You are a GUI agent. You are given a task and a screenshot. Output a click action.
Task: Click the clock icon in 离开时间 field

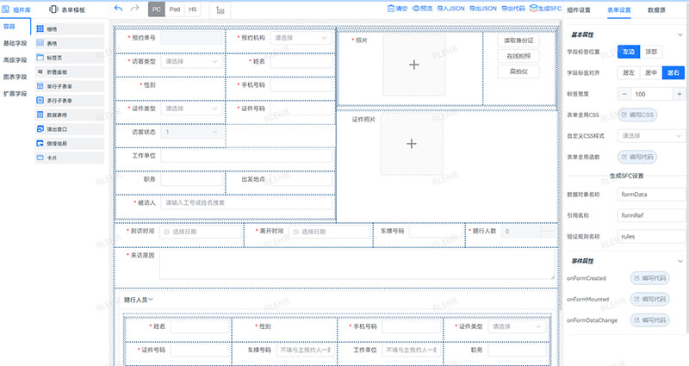tap(295, 232)
